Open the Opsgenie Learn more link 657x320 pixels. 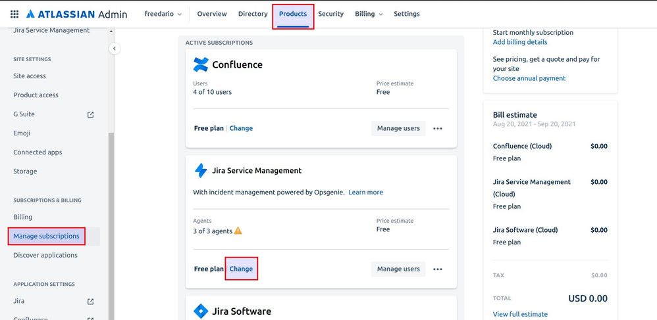[x=365, y=193]
